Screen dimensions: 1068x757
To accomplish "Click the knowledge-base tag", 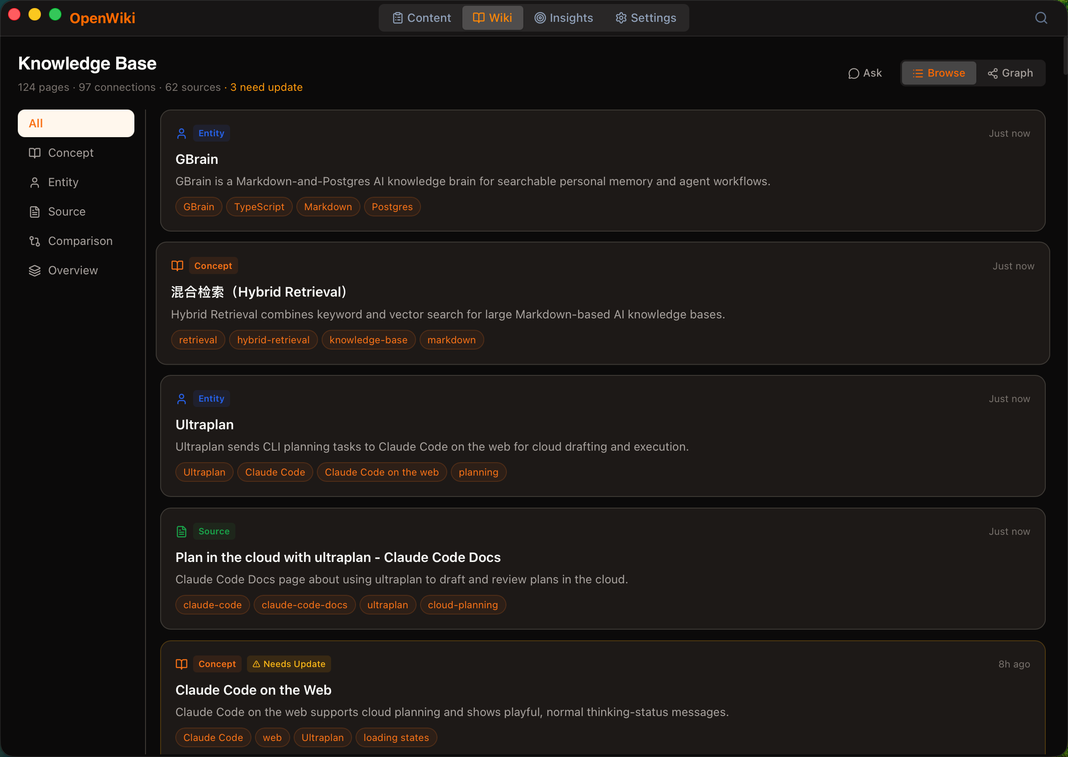I will point(368,340).
